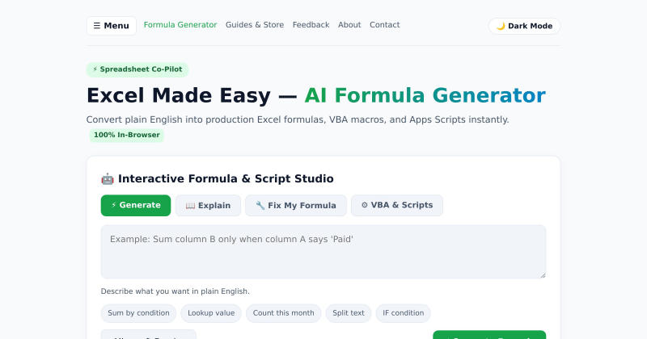647x339 pixels.
Task: Open the hamburger Menu button
Action: pos(112,26)
